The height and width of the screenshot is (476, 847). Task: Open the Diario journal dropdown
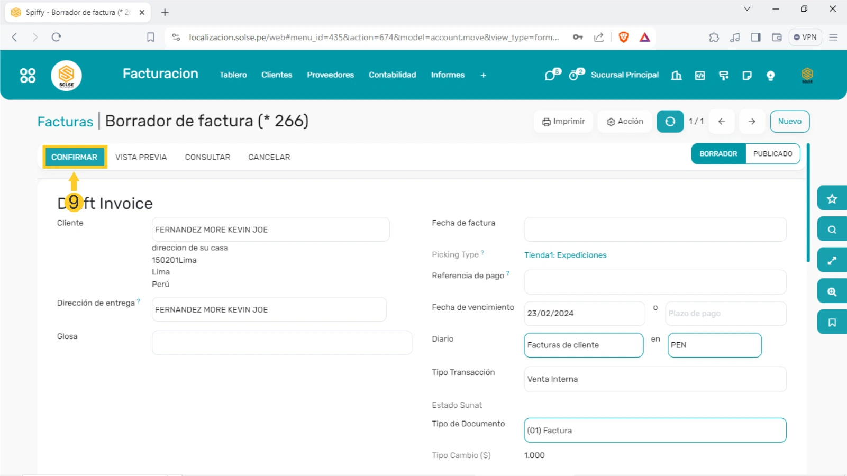click(x=583, y=345)
